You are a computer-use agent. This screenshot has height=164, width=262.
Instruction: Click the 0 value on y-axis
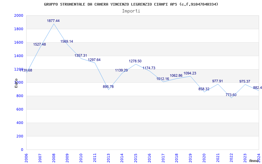22,150
